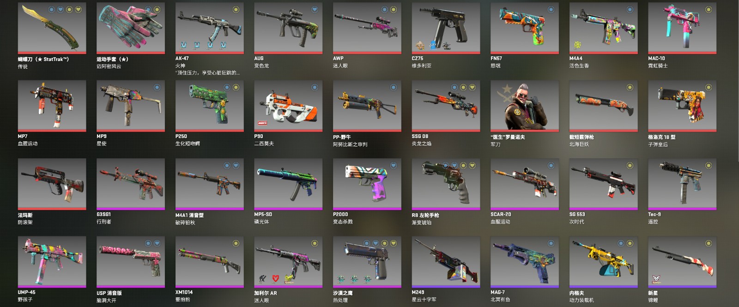Viewport: 739px width, 307px height.
Task: Click the blue heart on the butterfly knife
Action: 61,9
